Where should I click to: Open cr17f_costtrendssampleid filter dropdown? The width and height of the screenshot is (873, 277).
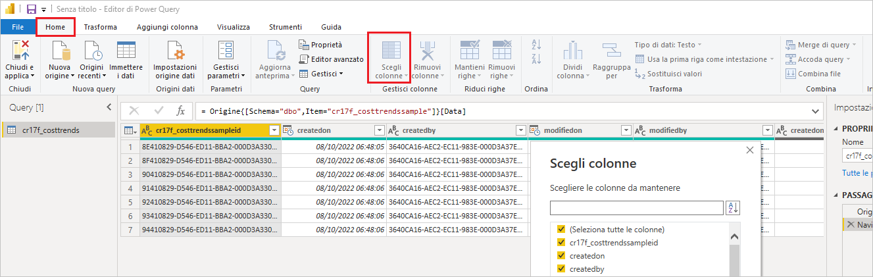(274, 131)
